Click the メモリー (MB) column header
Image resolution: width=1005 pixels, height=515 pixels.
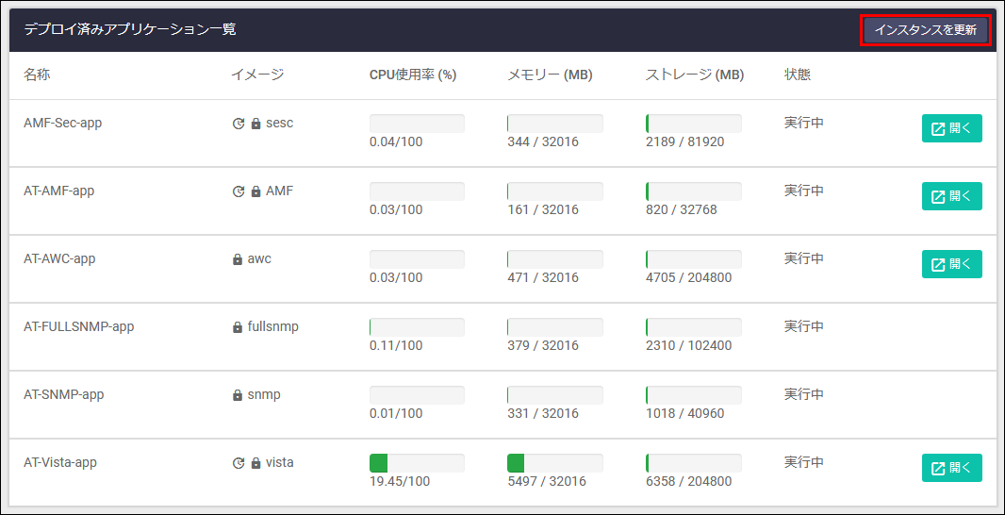point(550,75)
